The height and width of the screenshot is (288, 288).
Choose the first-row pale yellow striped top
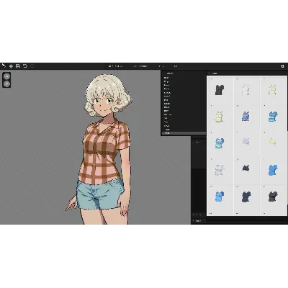click(x=273, y=90)
